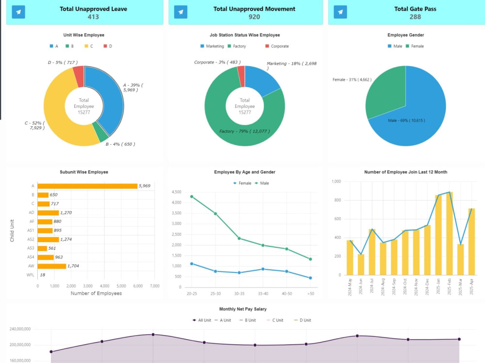This screenshot has height=363, width=485.
Task: Toggle D Unit series in Monthly Net Pay
Action: click(303, 320)
